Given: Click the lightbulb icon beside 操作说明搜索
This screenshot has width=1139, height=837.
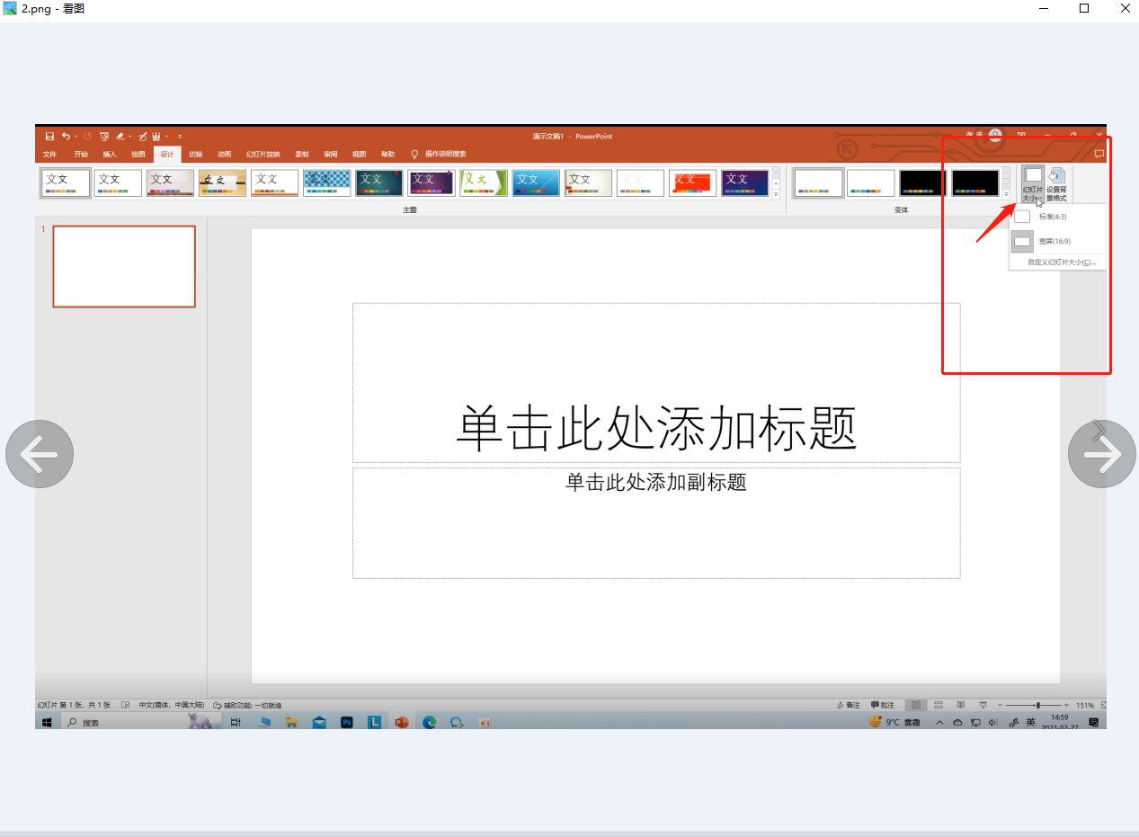Looking at the screenshot, I should 414,155.
